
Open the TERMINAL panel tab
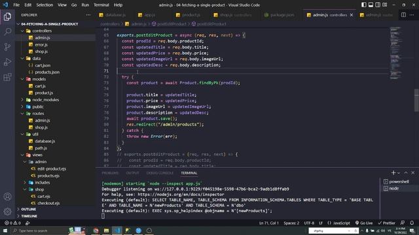click(x=189, y=173)
